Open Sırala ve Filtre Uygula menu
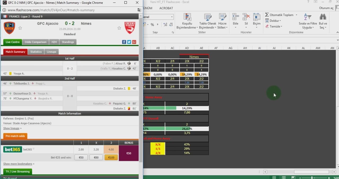 307,21
